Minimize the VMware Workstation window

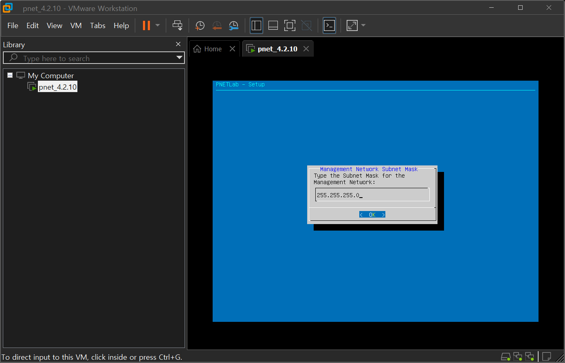[x=492, y=8]
